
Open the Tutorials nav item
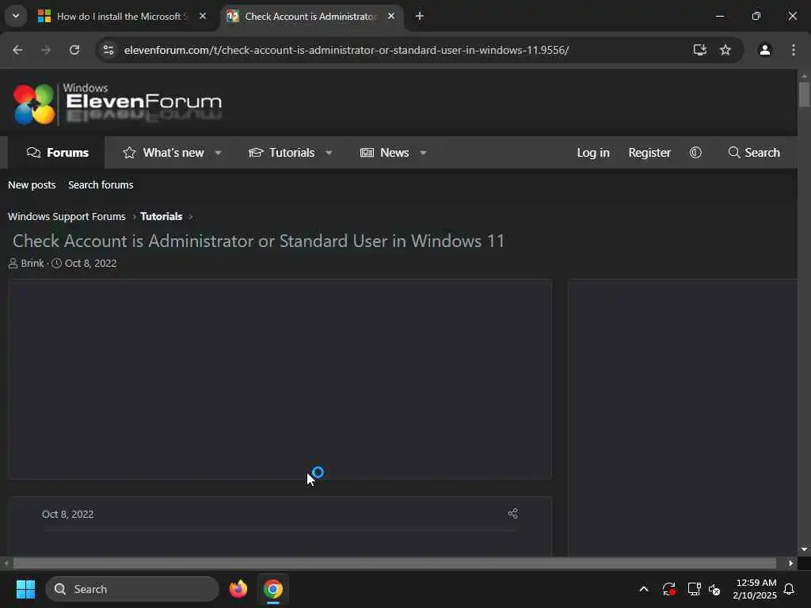pos(281,153)
